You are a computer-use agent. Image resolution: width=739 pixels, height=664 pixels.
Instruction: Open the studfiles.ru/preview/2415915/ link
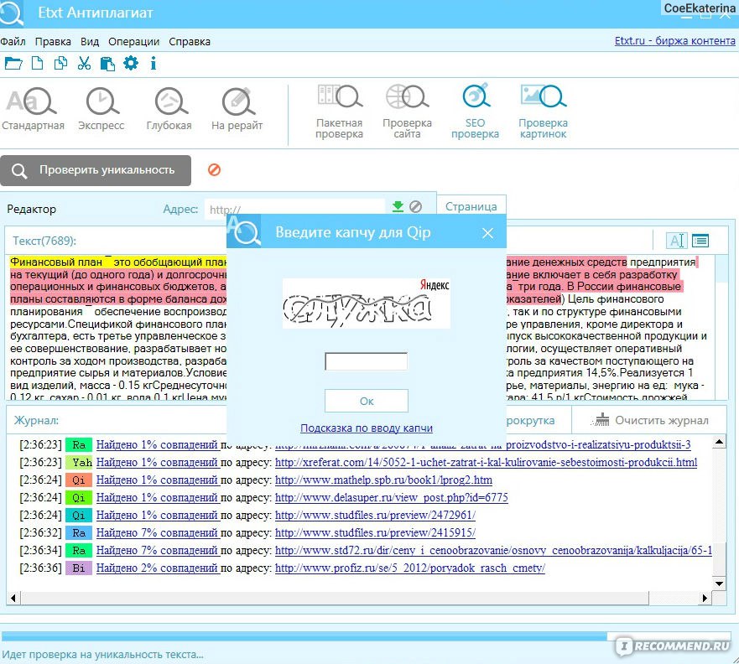pos(375,532)
